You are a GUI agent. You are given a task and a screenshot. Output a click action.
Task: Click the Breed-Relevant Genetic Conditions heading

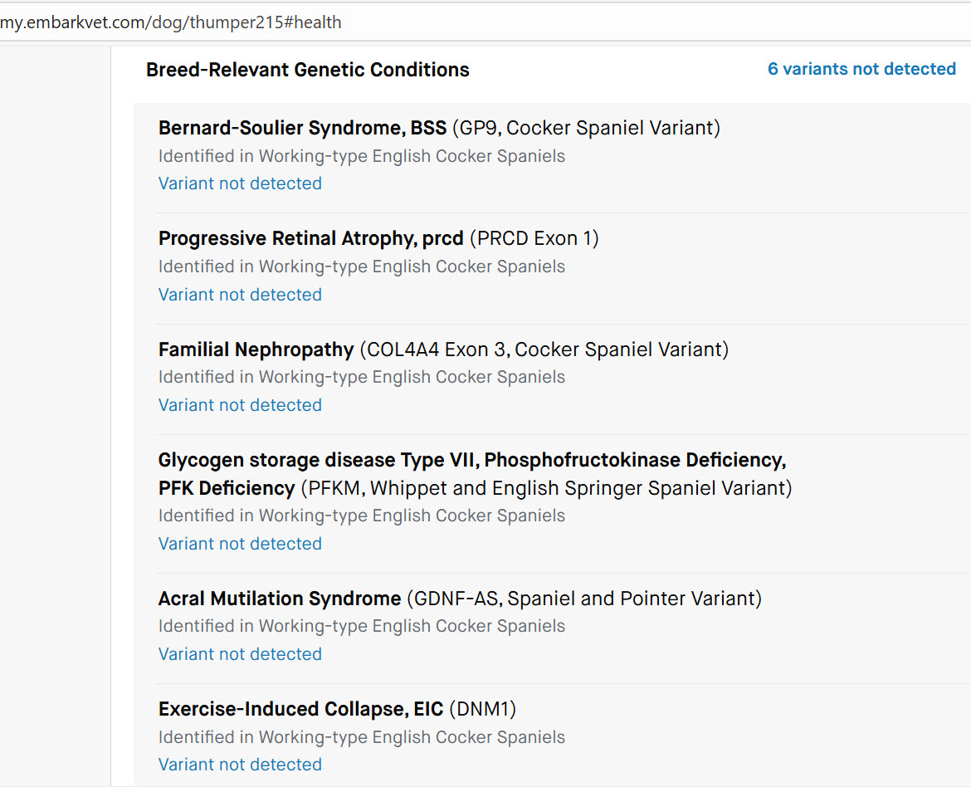click(307, 70)
